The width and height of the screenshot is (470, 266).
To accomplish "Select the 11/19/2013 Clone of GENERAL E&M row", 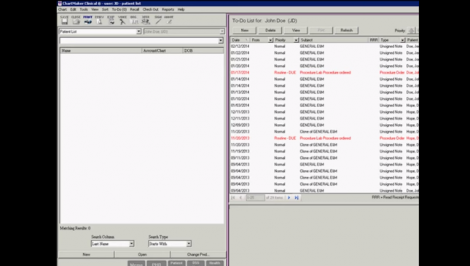I will click(x=324, y=152).
